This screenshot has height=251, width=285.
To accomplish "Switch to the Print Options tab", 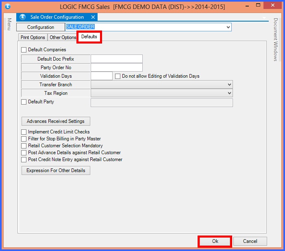I will point(33,37).
